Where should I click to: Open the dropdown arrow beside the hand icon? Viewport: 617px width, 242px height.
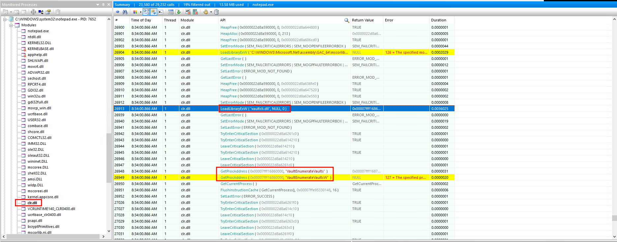[x=211, y=12]
